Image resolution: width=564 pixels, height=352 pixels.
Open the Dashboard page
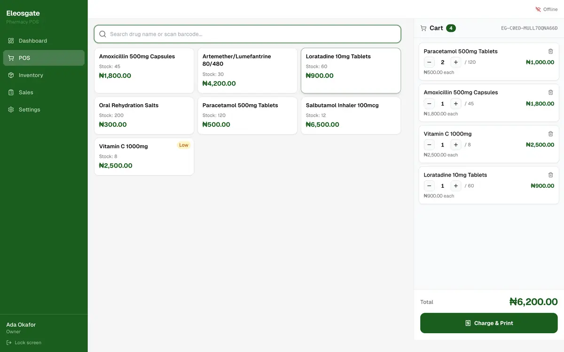coord(44,41)
